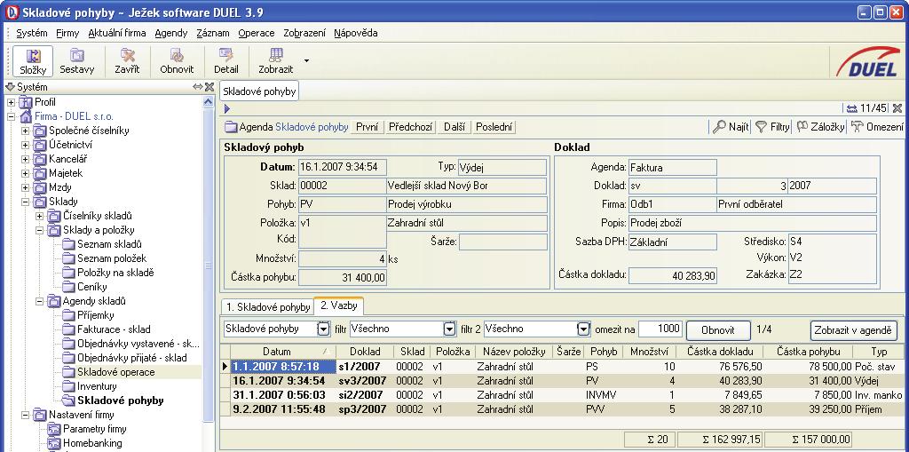Close the Skladové pohyby agenda pane
Viewport: 909px width, 452px height.
coord(897,108)
